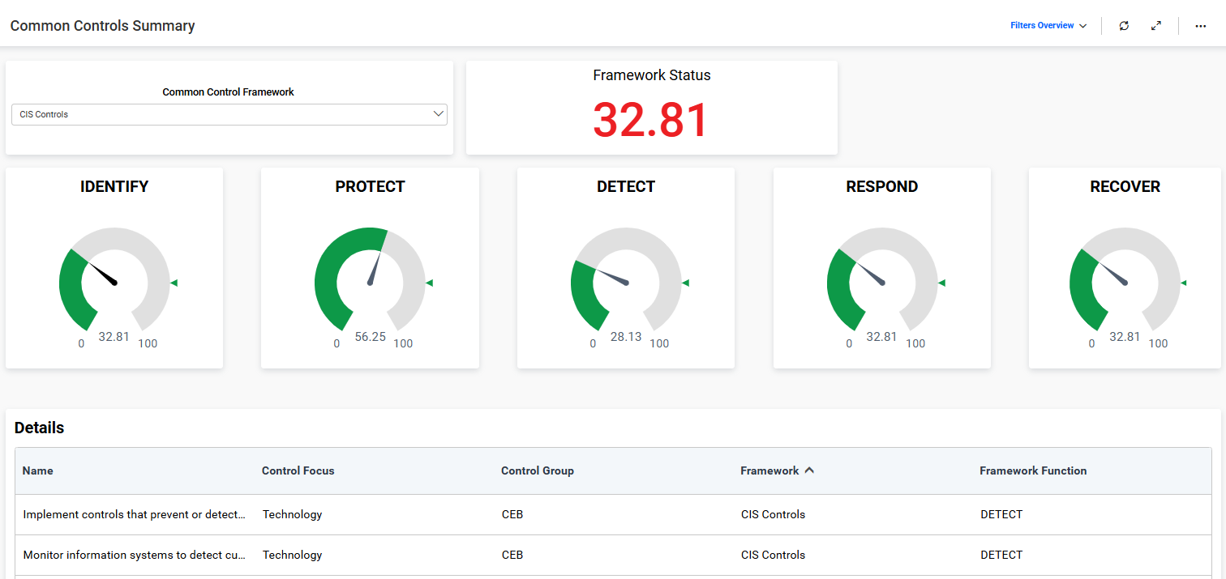Expand dashboard to full screen

[x=1156, y=26]
